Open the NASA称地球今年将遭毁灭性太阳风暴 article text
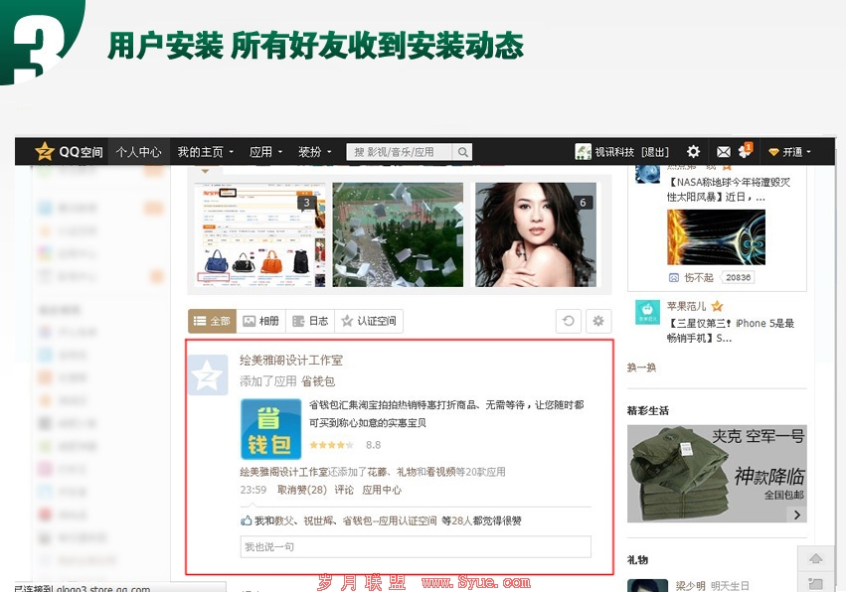846x592 pixels. point(729,190)
